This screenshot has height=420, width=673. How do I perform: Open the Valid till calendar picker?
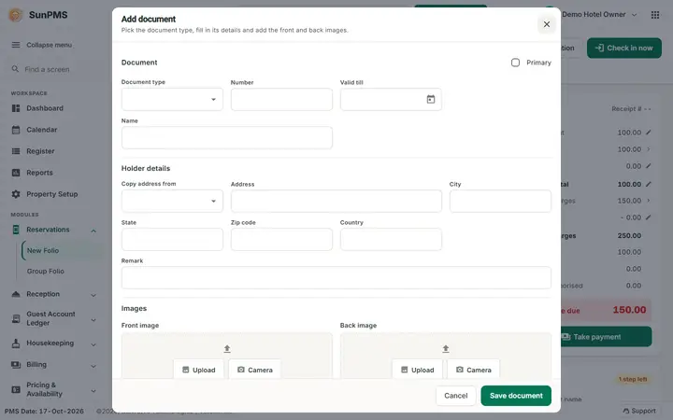coord(431,100)
